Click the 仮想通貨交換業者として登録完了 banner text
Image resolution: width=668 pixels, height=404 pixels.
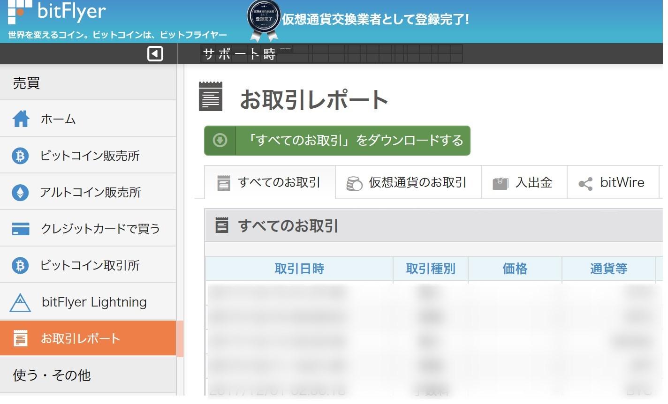375,20
